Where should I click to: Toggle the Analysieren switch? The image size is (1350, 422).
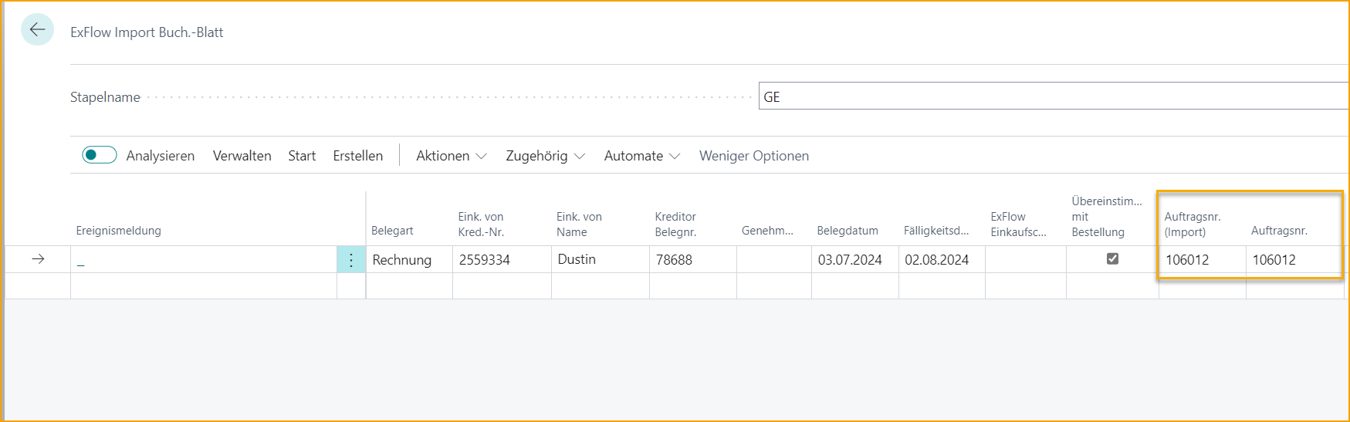pos(100,155)
